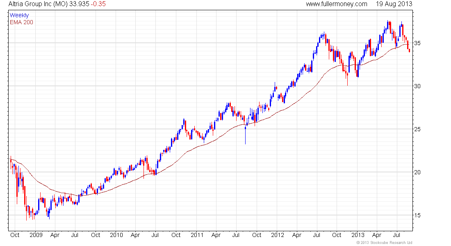Screen dimensions: 451x246
Task: Click the 20 price axis label
Action: (417, 172)
